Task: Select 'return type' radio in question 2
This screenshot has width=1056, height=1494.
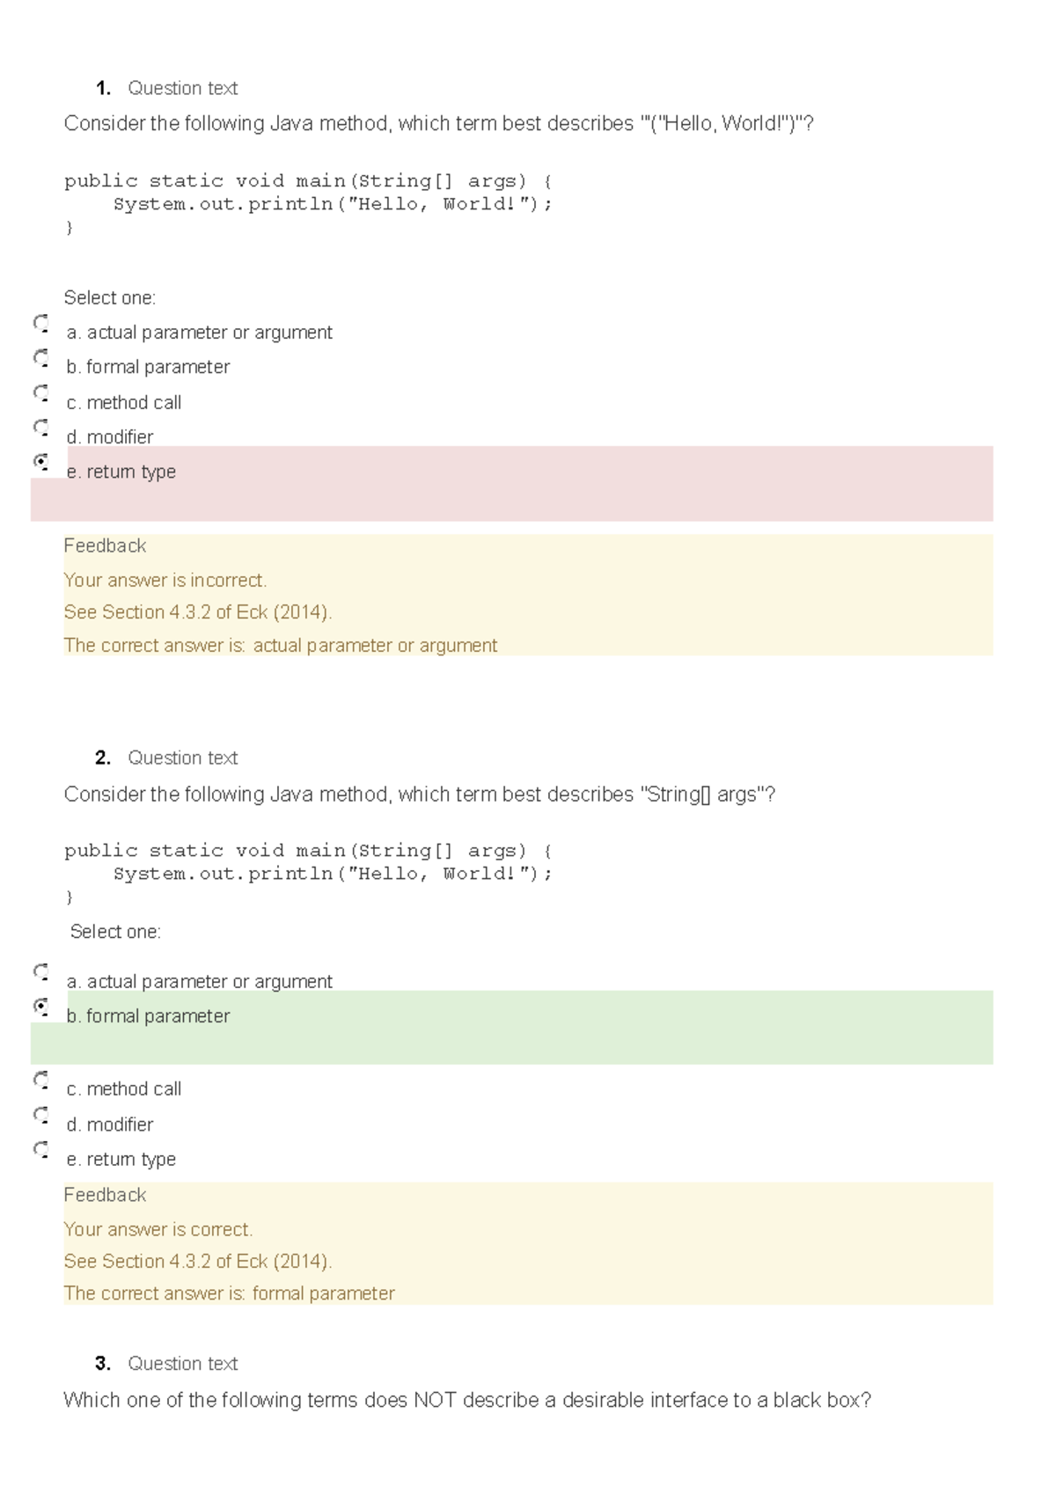Action: pyautogui.click(x=40, y=1150)
